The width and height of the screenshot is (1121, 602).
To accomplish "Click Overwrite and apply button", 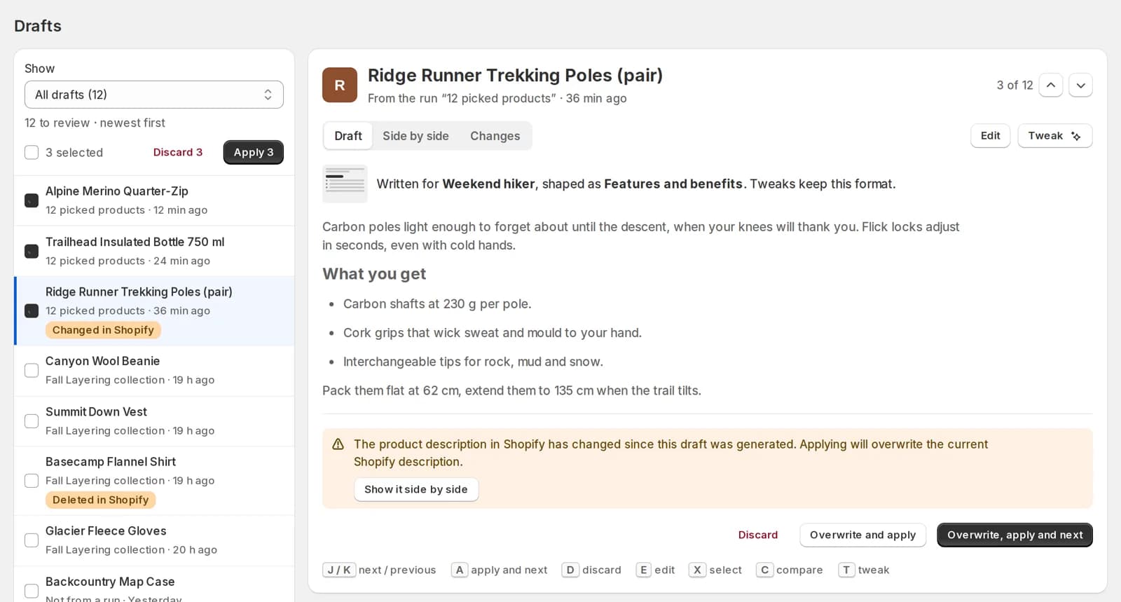I will [862, 535].
